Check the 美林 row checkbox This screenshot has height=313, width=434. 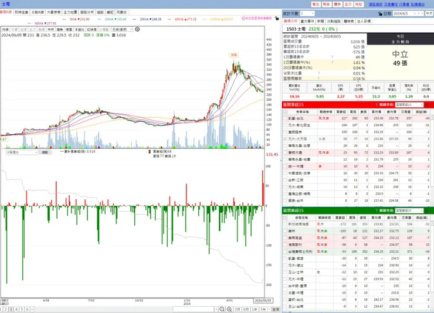(x=285, y=231)
